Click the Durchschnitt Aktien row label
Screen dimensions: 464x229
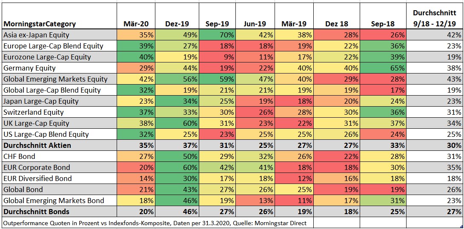pyautogui.click(x=37, y=145)
